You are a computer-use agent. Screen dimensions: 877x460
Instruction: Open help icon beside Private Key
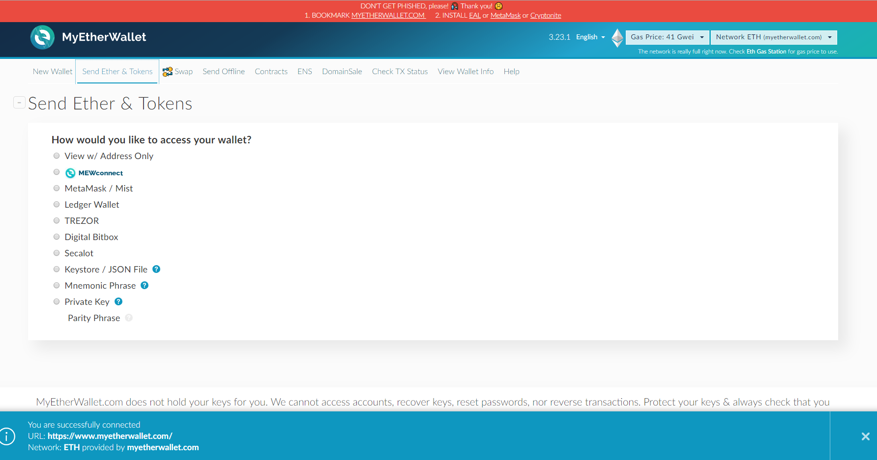click(x=118, y=301)
